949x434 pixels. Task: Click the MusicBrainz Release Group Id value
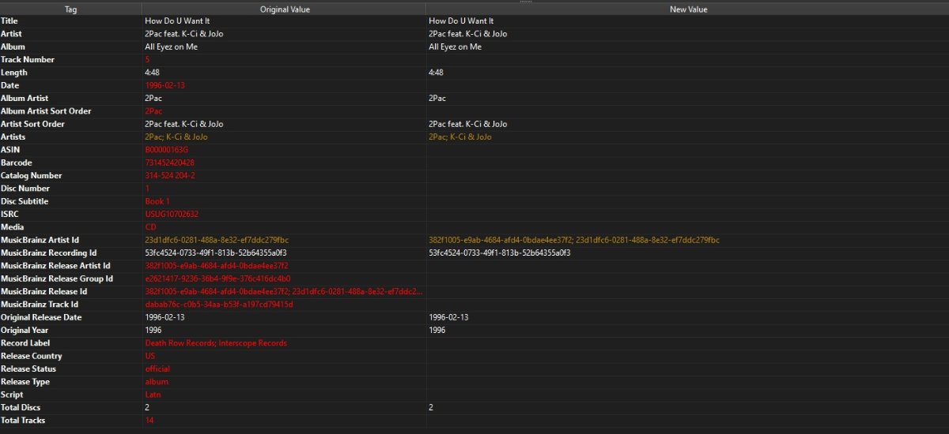tap(217, 279)
